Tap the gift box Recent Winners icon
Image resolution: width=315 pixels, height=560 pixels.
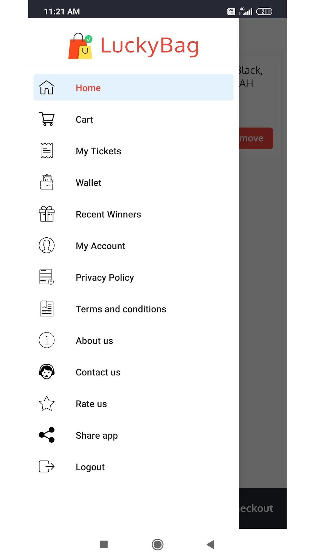click(x=47, y=214)
